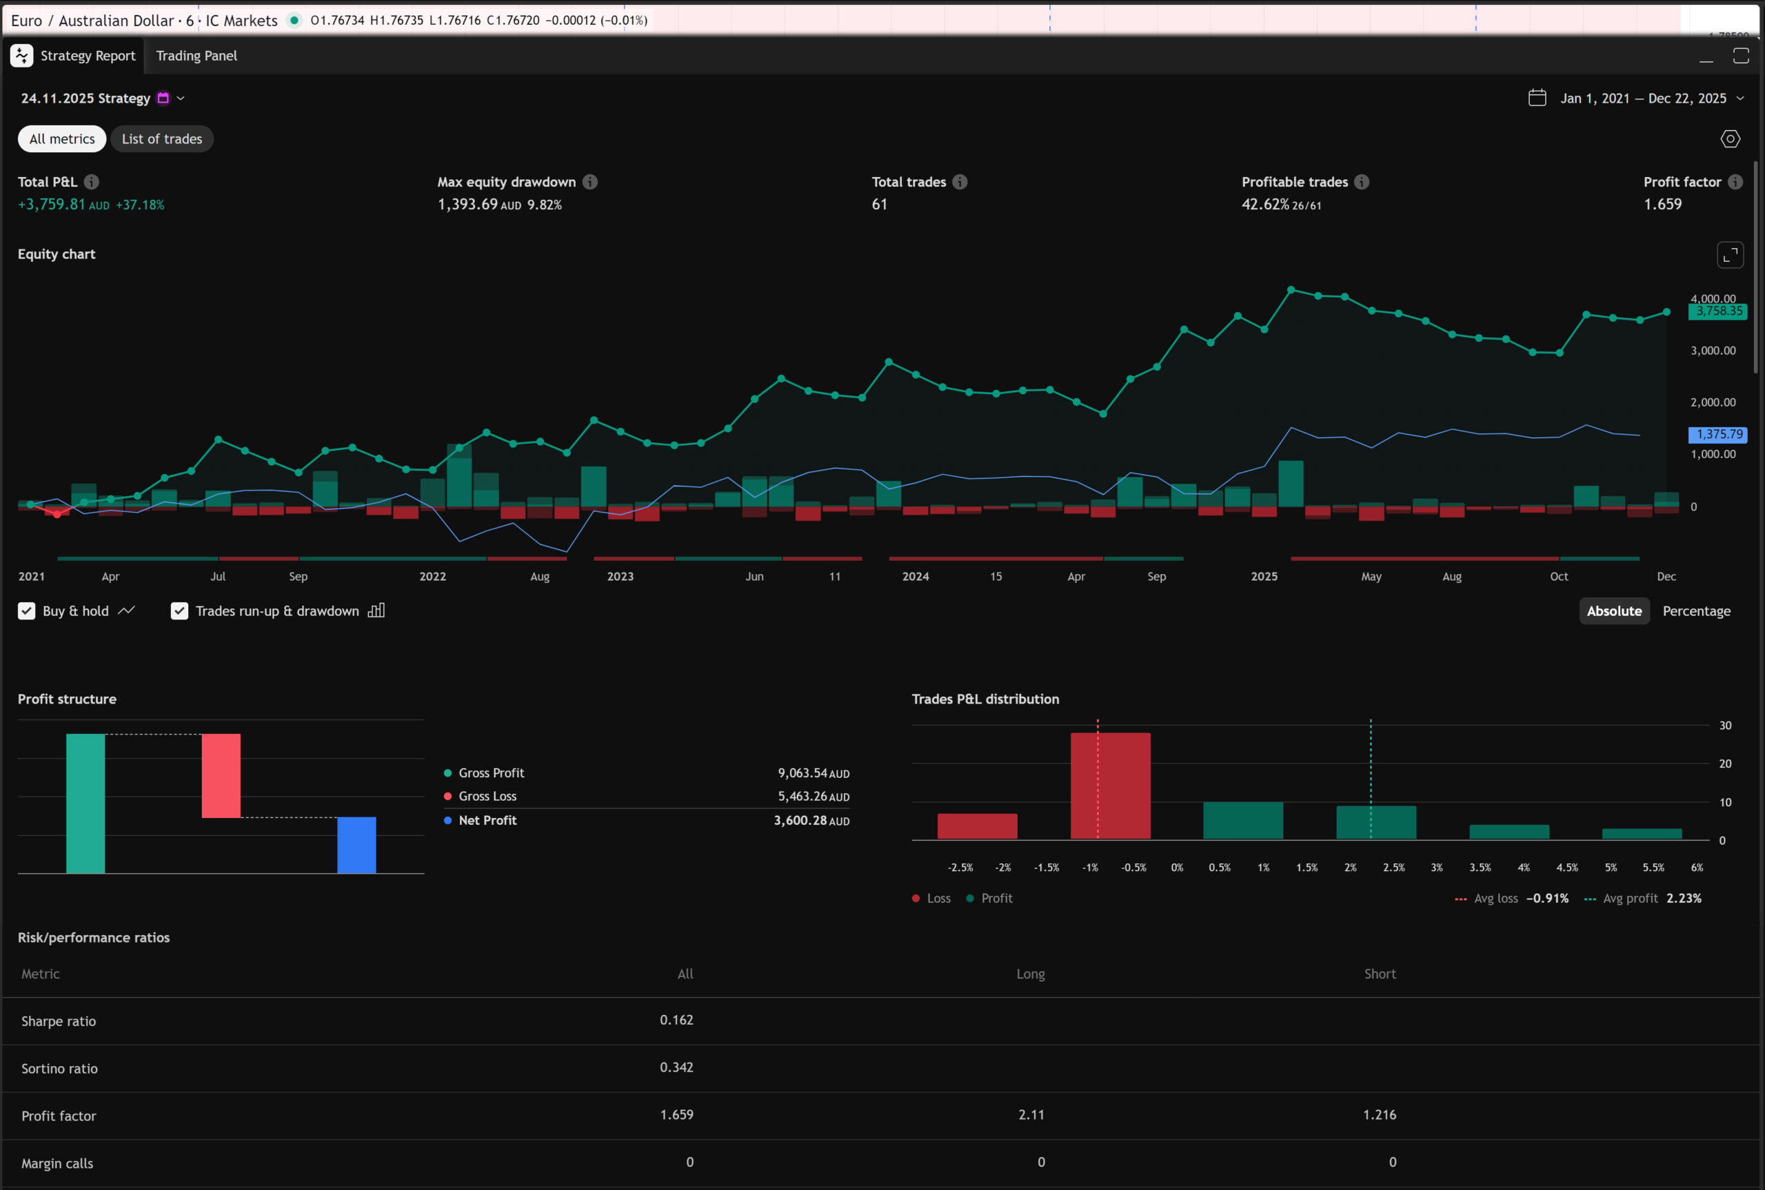
Task: Open the List of trades view
Action: pyautogui.click(x=162, y=139)
